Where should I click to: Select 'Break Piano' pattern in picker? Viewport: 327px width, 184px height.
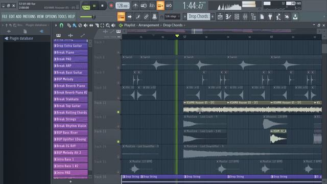click(71, 53)
